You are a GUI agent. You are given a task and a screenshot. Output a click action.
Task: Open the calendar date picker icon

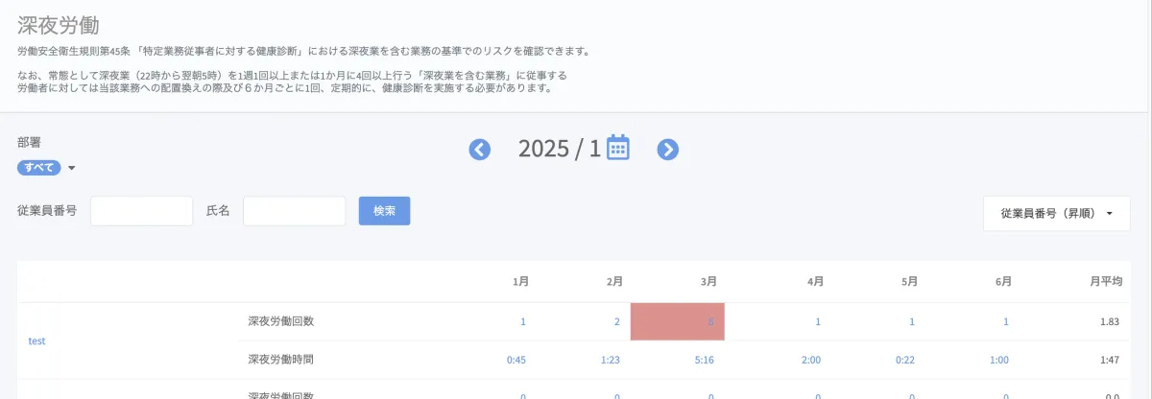618,148
